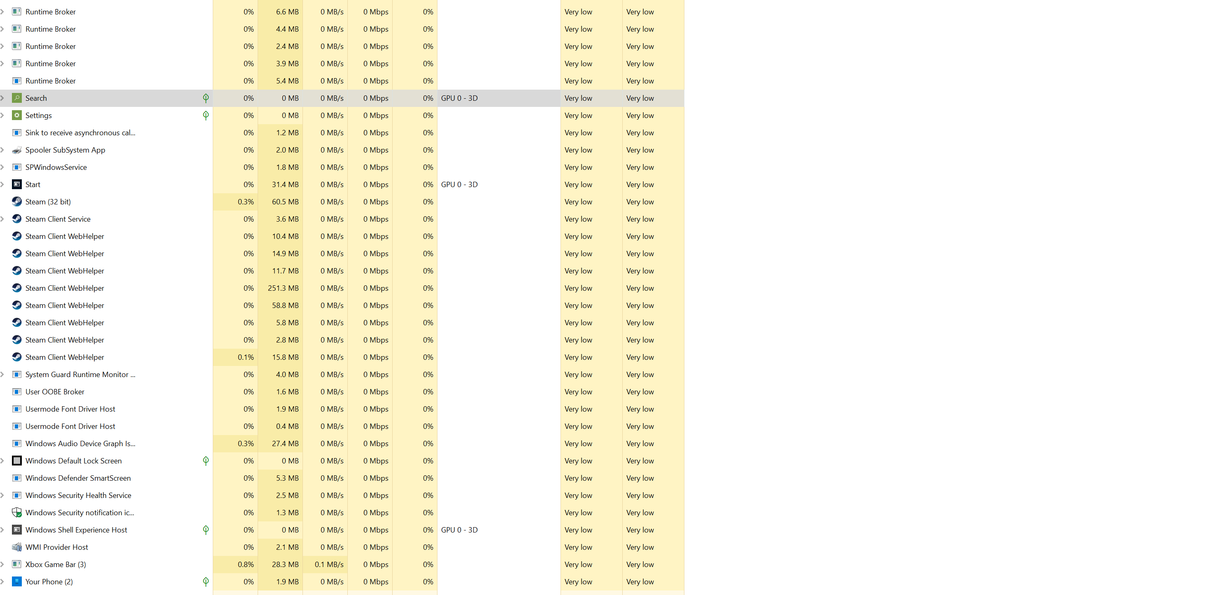Select the Xbox Game Bar (3) process name
Image resolution: width=1226 pixels, height=595 pixels.
point(56,564)
